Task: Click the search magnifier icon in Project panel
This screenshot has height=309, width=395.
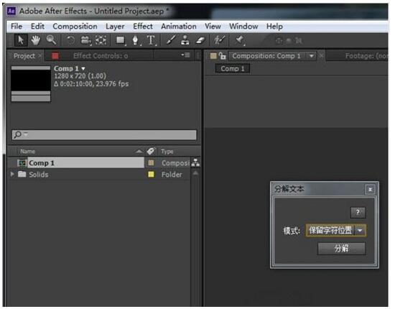Action: (x=18, y=134)
